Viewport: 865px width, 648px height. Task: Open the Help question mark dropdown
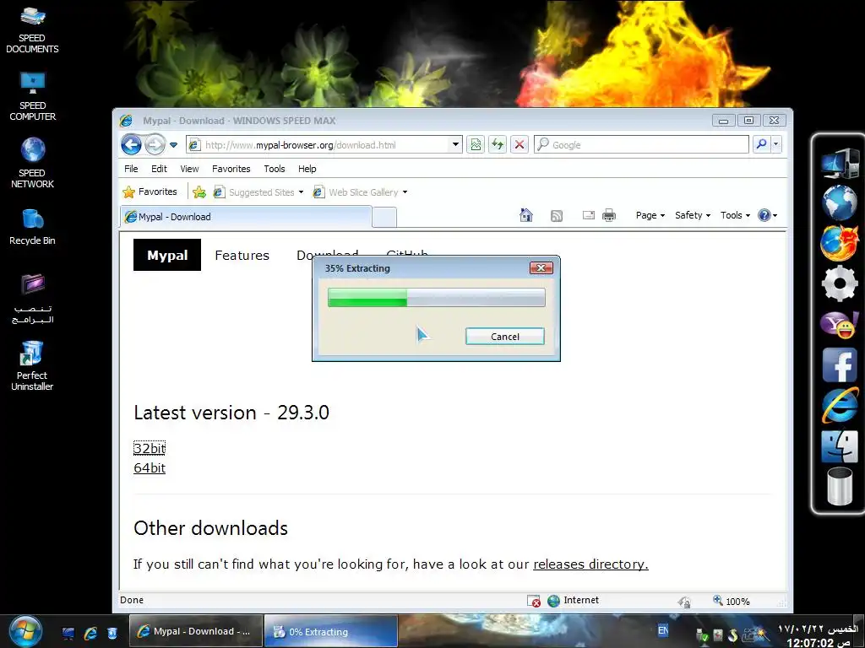click(767, 215)
